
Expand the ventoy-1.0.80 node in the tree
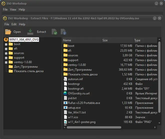tap(6, 63)
